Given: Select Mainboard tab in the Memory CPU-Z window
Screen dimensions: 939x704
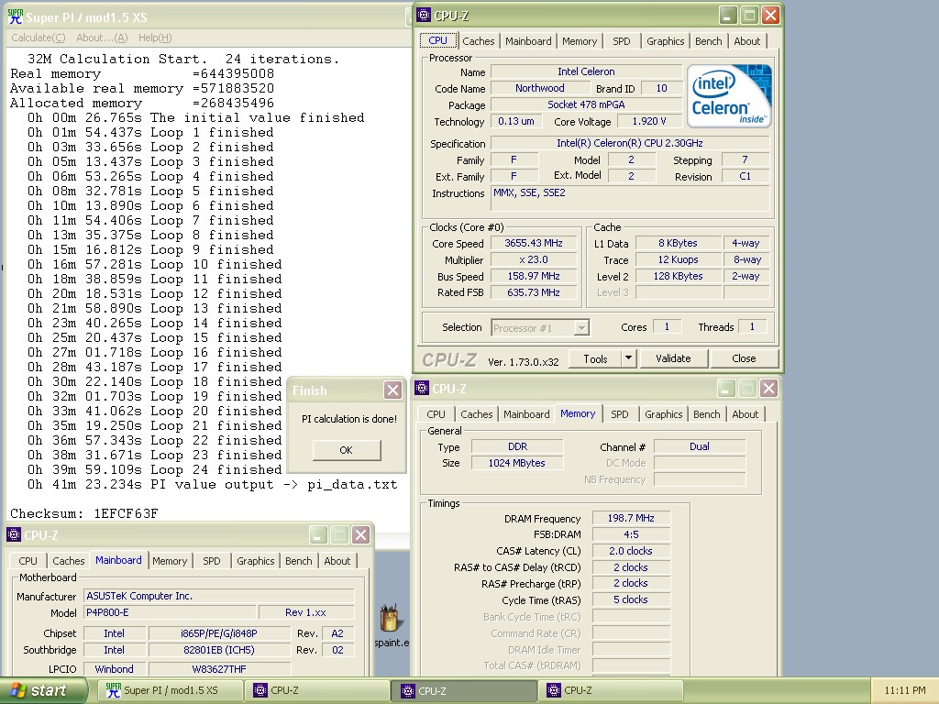Looking at the screenshot, I should pyautogui.click(x=526, y=414).
